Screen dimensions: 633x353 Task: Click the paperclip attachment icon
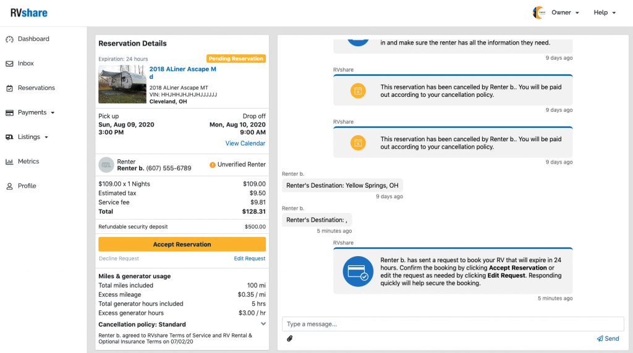click(x=290, y=338)
